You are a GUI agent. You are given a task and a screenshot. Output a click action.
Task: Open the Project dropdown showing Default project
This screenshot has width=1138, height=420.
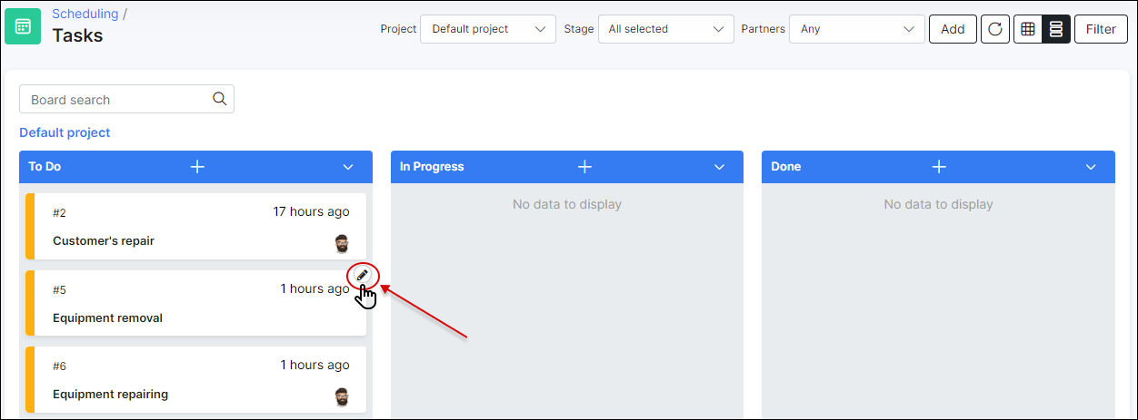pos(488,29)
